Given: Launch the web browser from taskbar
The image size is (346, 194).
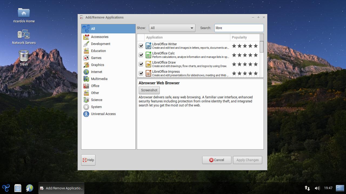Looking at the screenshot, I should 29,188.
